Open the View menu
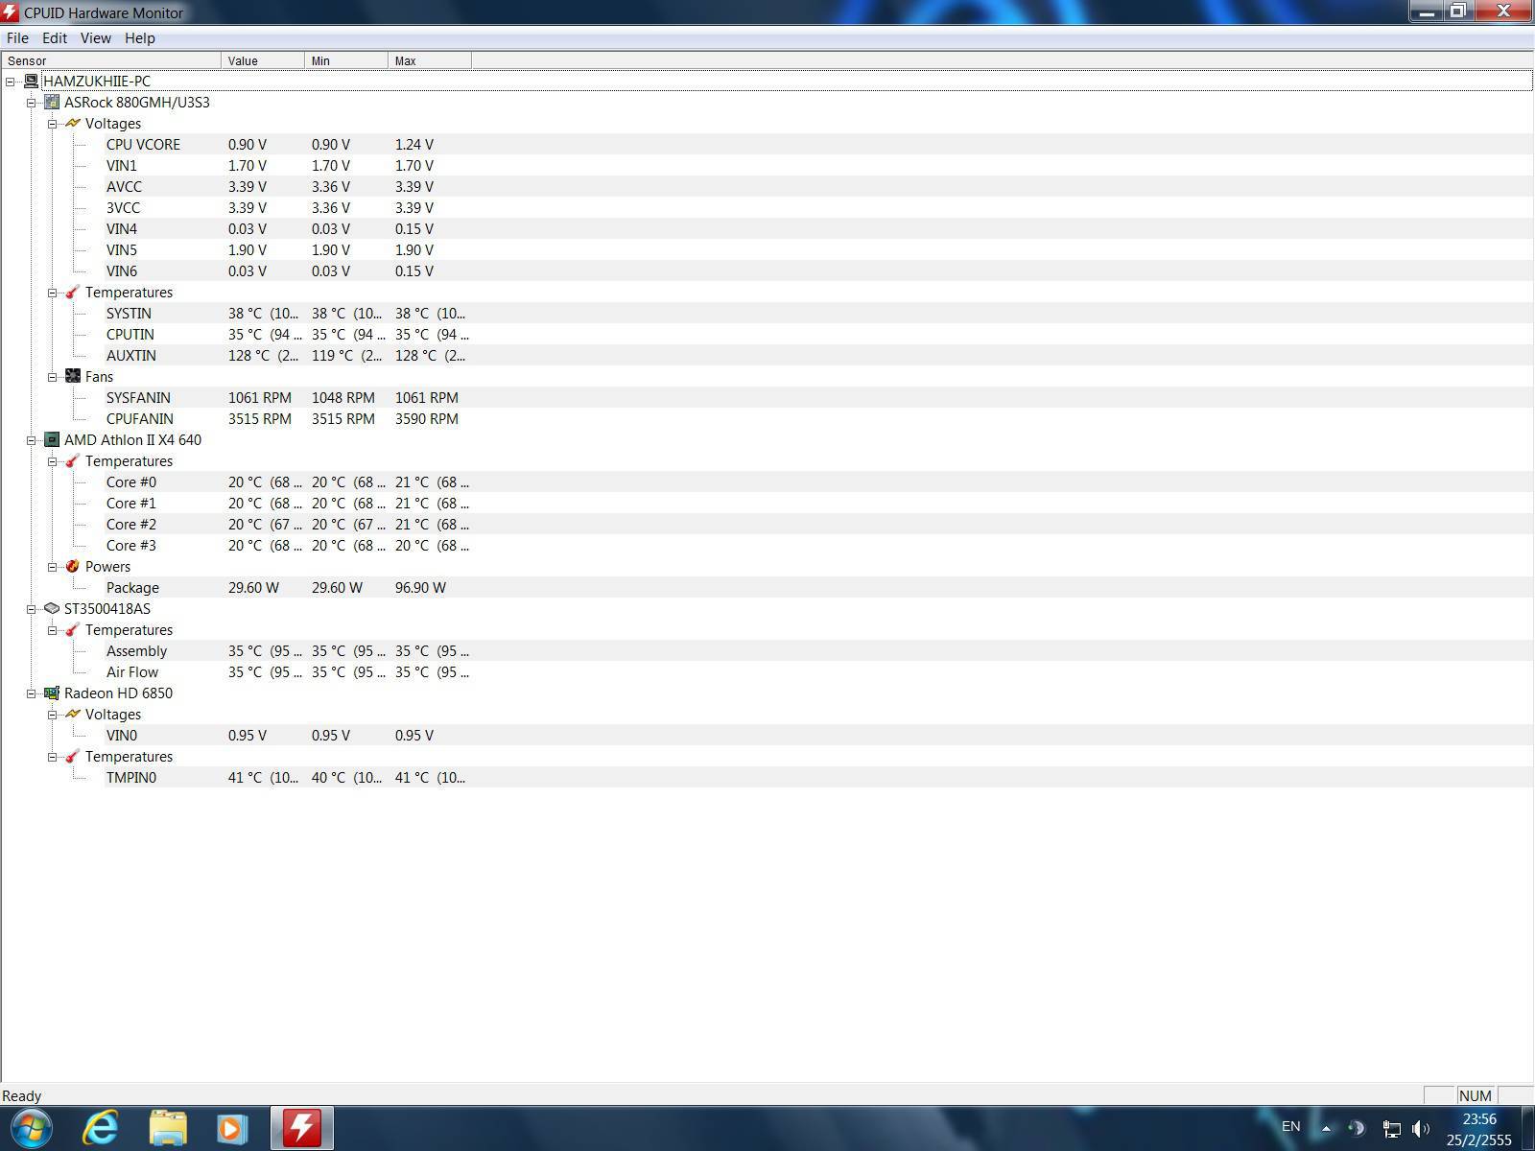 pyautogui.click(x=95, y=38)
